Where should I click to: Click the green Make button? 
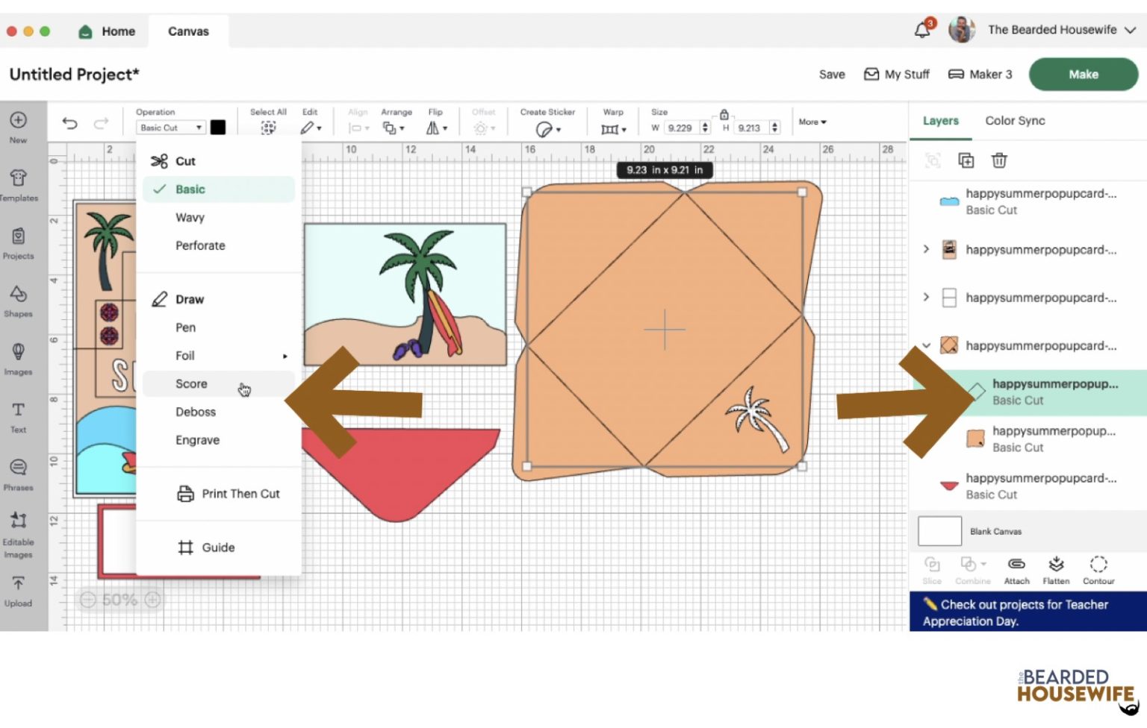coord(1082,75)
